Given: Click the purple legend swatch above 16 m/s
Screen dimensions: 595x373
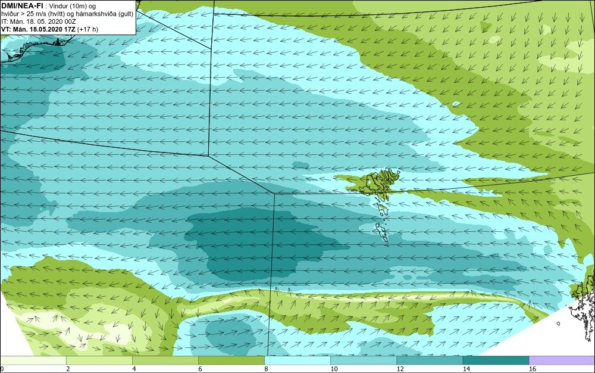Looking at the screenshot, I should tap(562, 360).
